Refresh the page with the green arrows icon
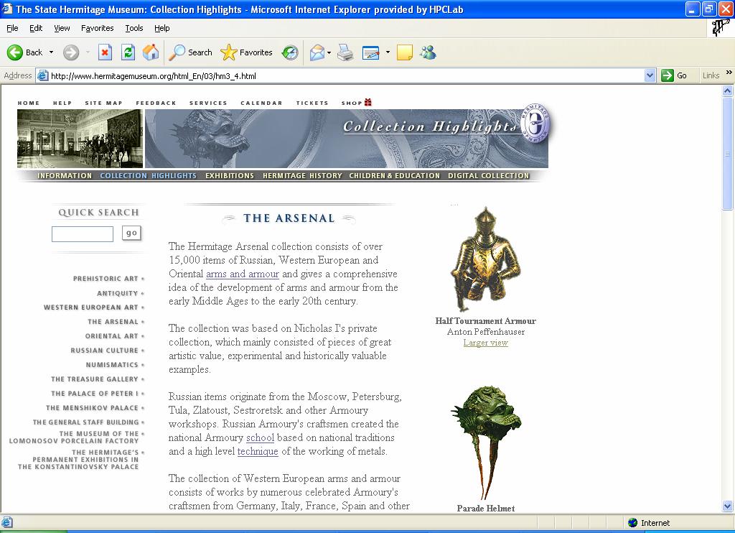This screenshot has width=735, height=533. pyautogui.click(x=128, y=52)
